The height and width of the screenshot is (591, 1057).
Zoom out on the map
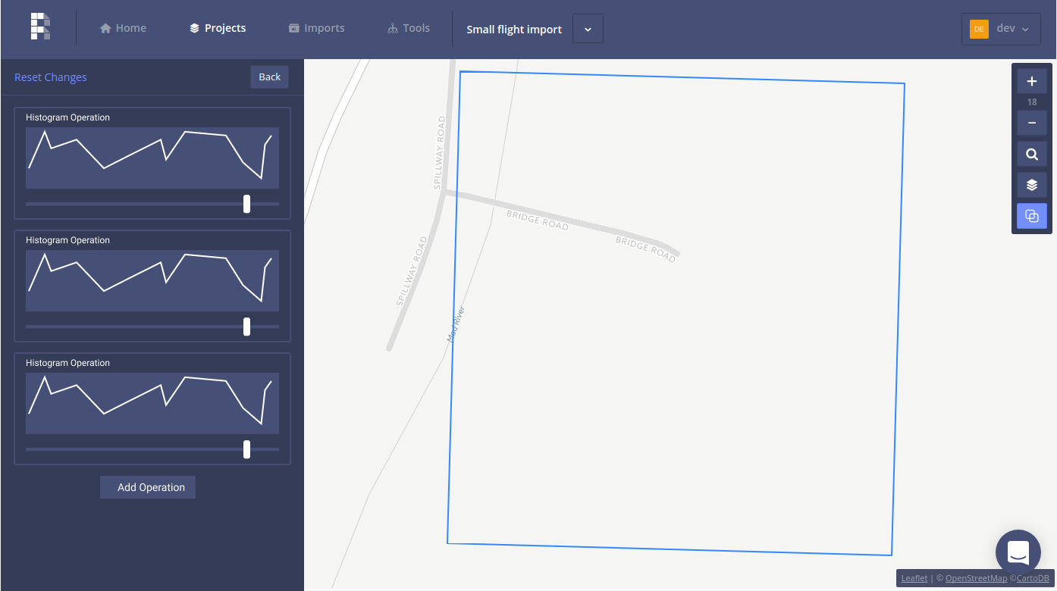[1031, 123]
